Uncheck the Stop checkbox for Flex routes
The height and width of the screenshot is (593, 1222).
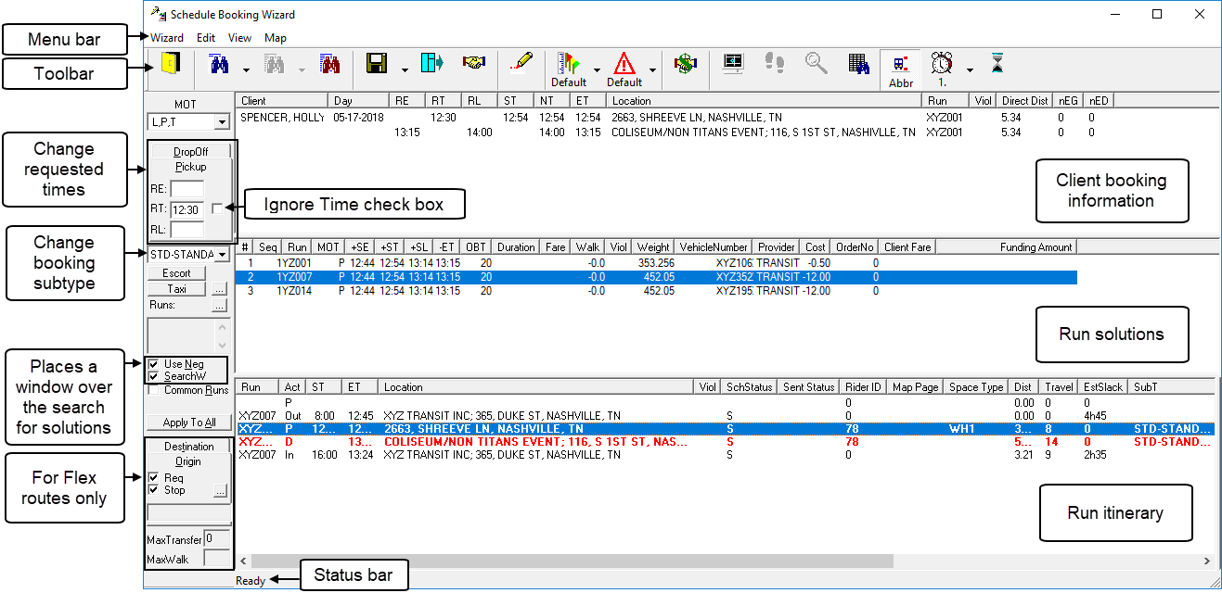153,490
